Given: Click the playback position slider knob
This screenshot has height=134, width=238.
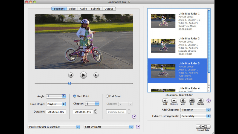Looking at the screenshot, I should pyautogui.click(x=69, y=83).
